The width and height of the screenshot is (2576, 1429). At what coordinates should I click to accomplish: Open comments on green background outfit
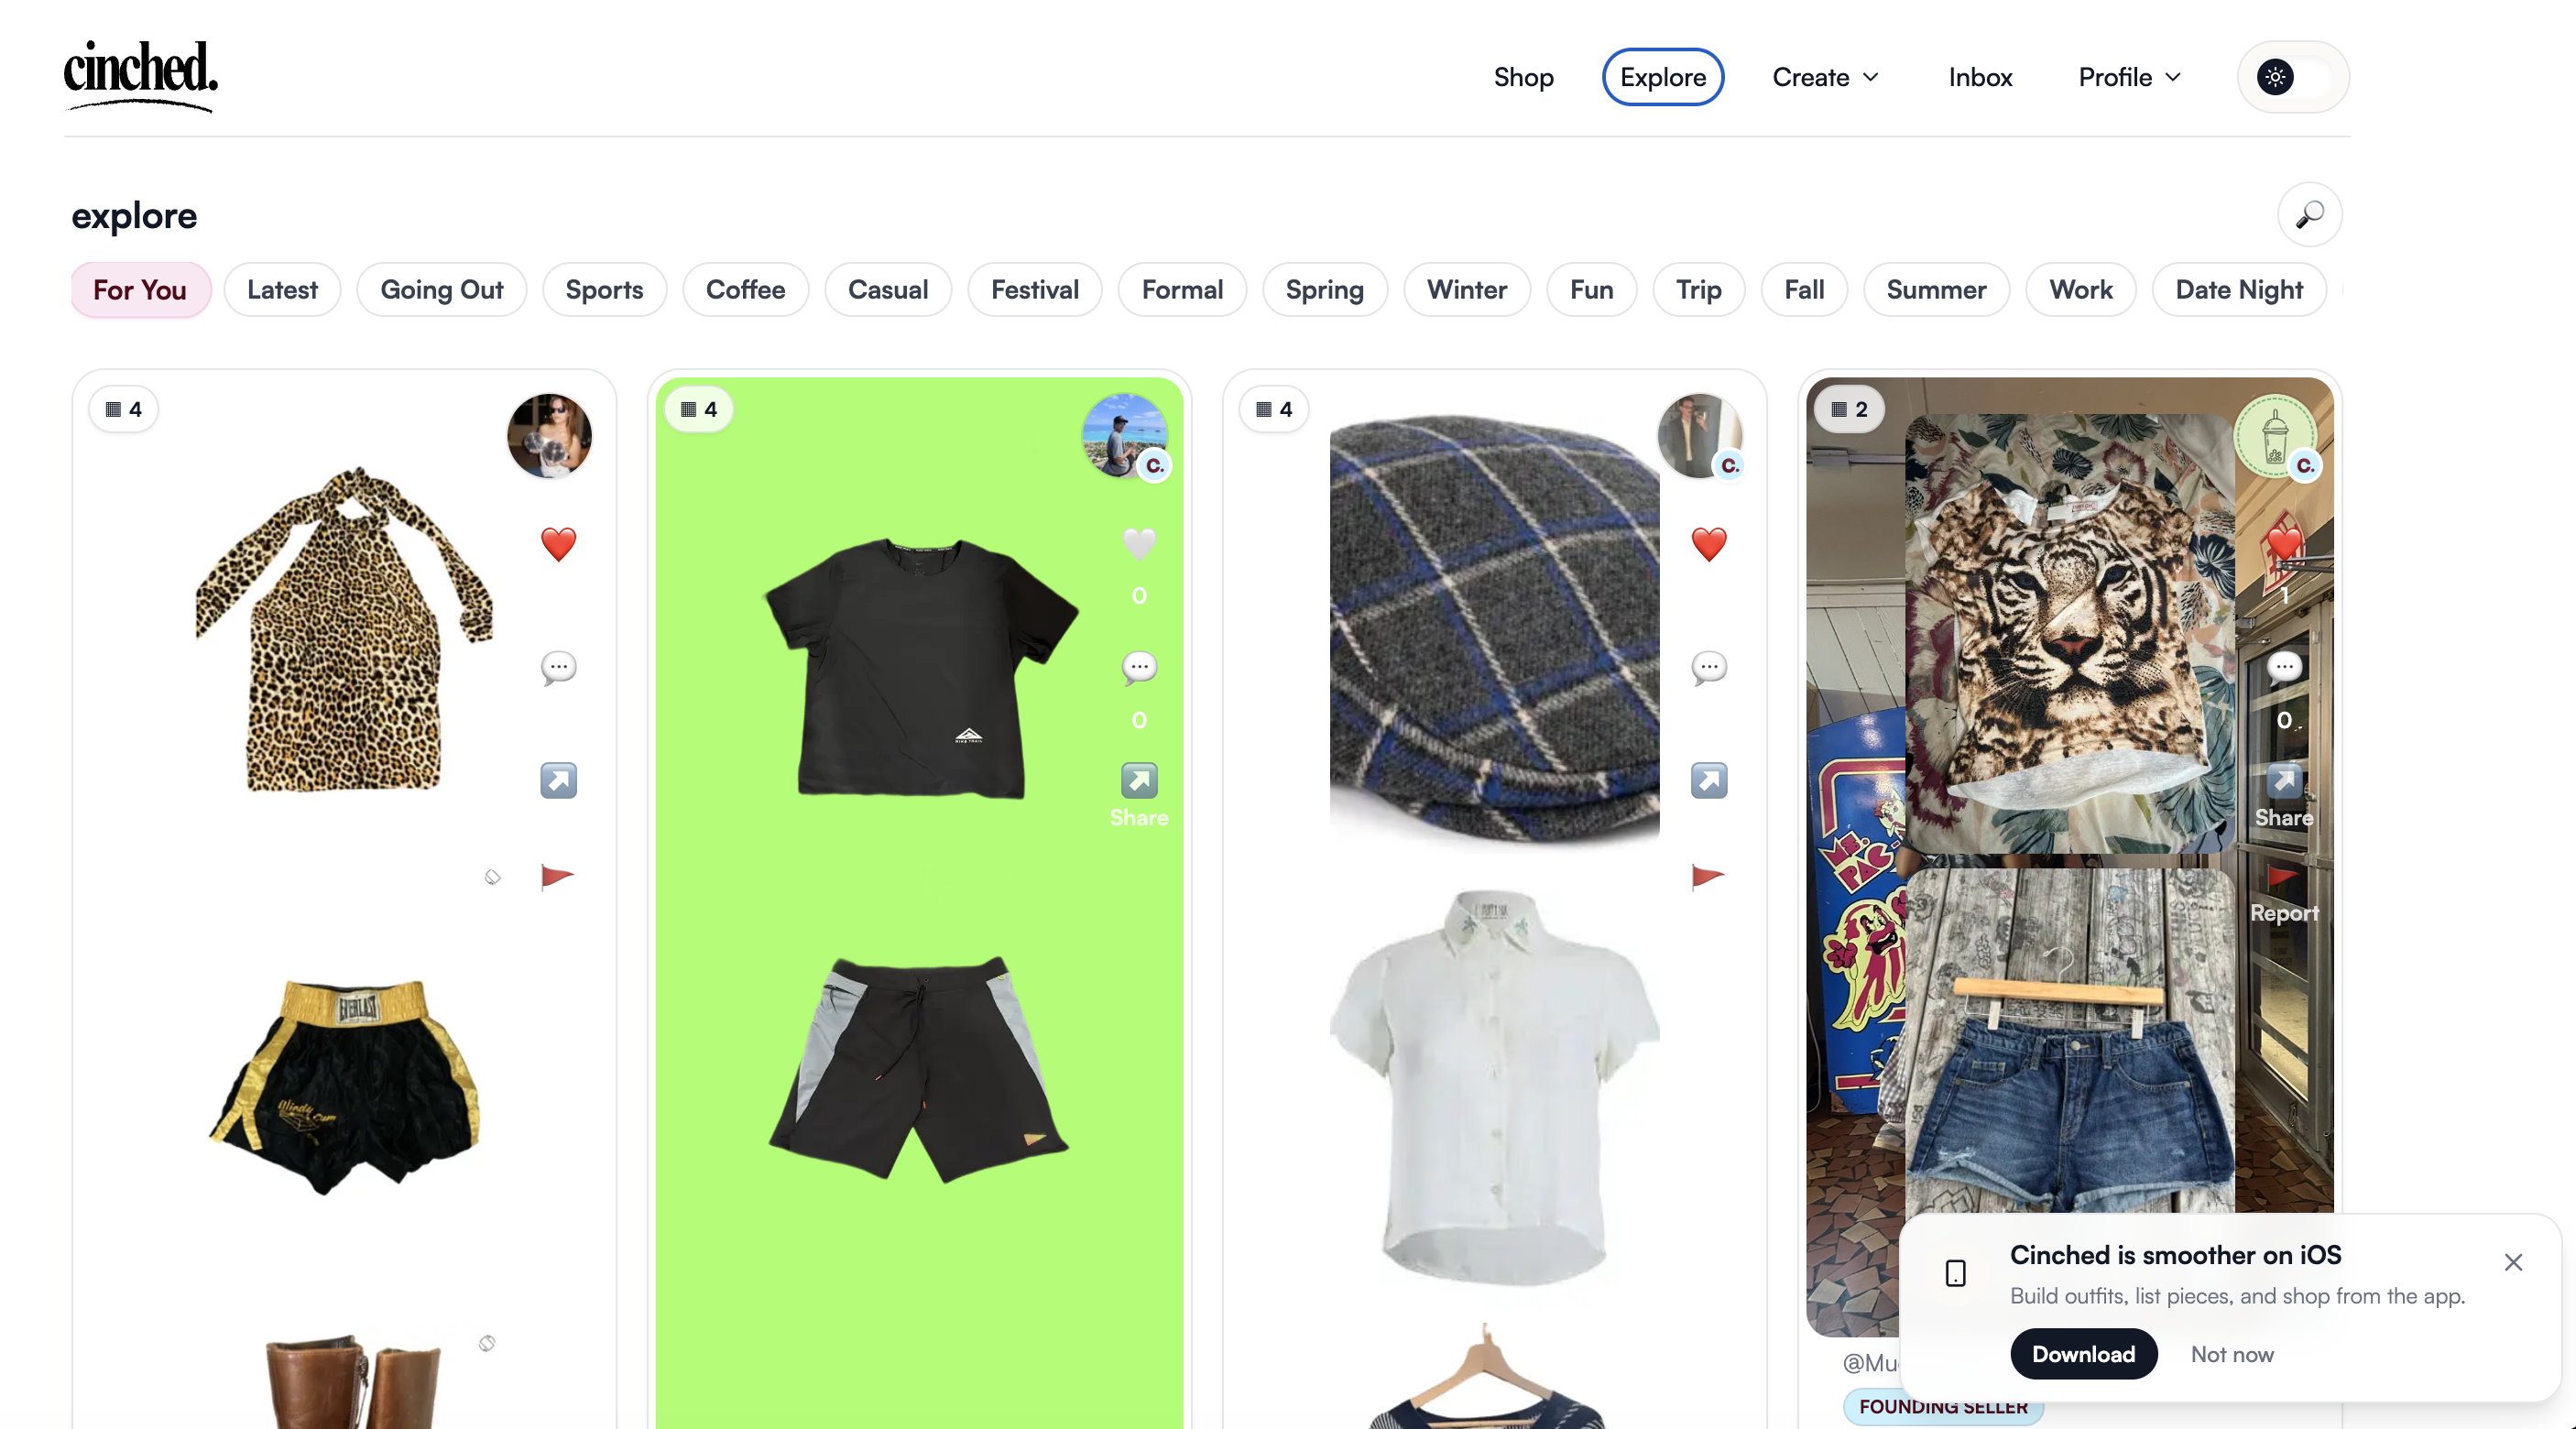[1139, 667]
